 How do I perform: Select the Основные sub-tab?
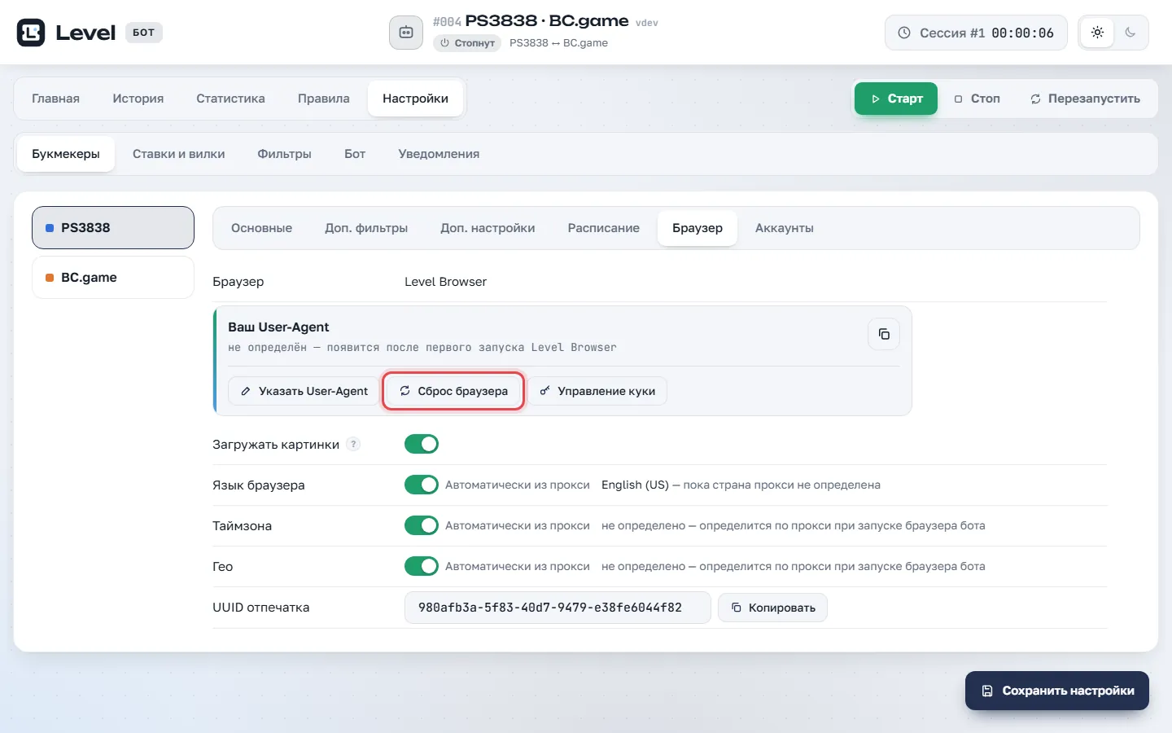click(262, 228)
